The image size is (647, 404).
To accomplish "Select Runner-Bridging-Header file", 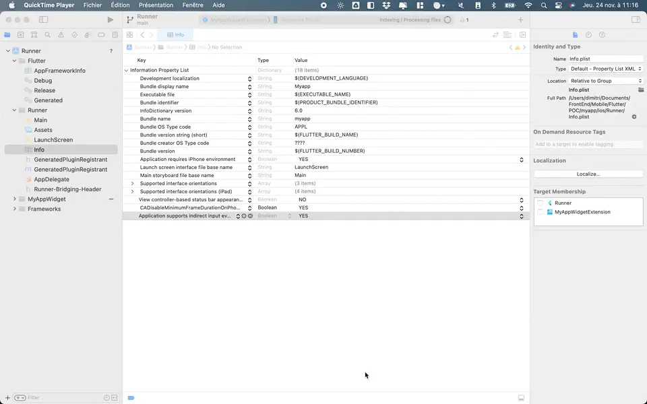I will point(67,189).
